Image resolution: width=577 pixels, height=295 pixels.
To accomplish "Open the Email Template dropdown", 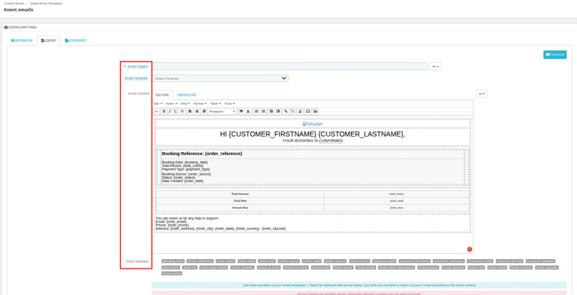I will (220, 79).
